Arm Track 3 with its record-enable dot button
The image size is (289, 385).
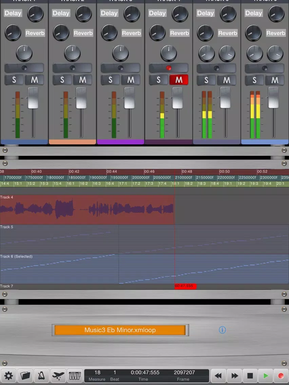pos(120,68)
